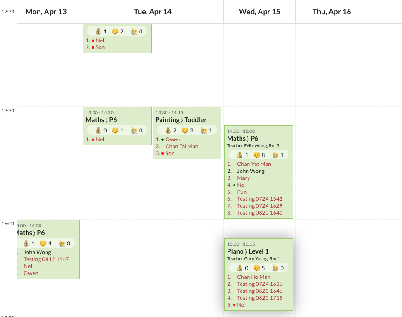Screen dimensions: 402x317
Task: Select John Wong in Monday Maths P6 class
Action: [37, 252]
